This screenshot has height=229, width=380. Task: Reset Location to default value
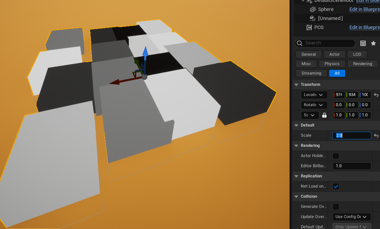point(376,95)
